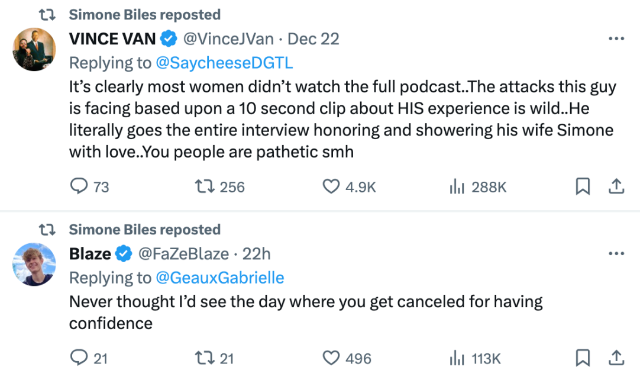Repost Blaze's tweet

click(x=203, y=358)
